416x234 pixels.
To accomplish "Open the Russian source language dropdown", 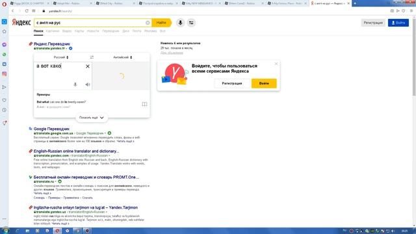I will [61, 57].
